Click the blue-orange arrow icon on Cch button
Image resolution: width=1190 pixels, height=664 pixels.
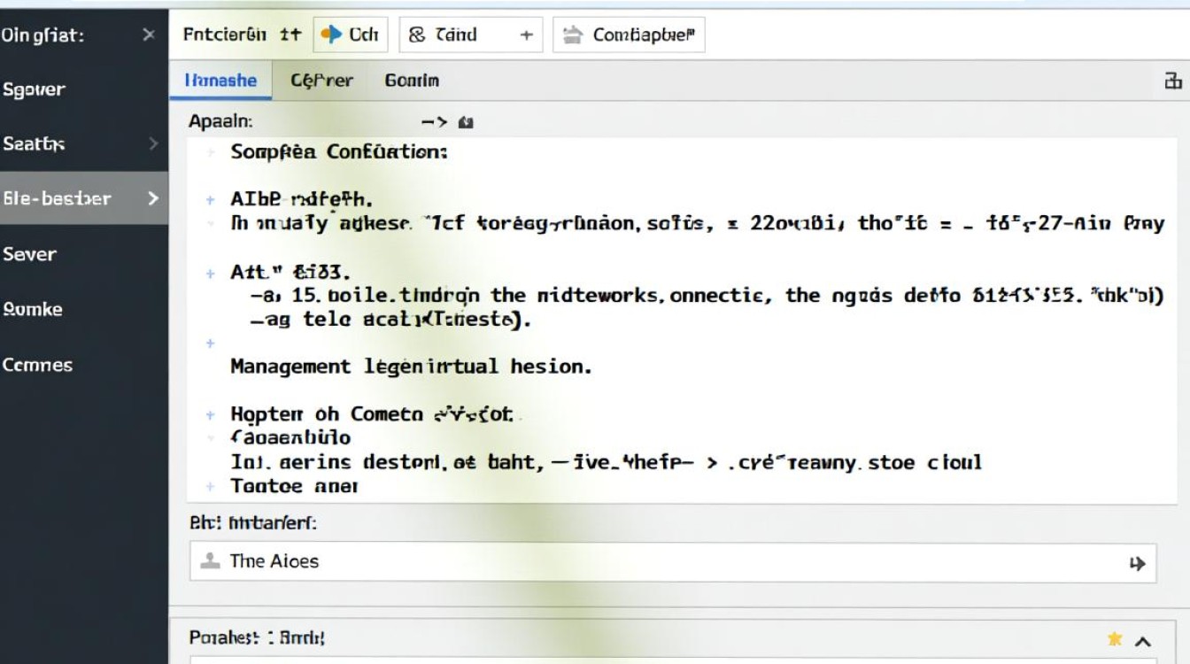point(331,35)
